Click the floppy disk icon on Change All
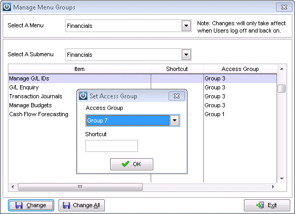The height and width of the screenshot is (214, 295). (x=66, y=205)
